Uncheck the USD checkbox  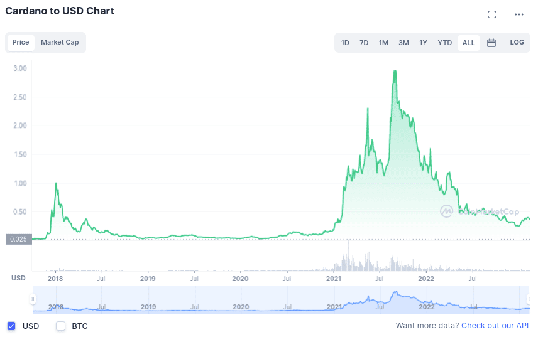coord(11,326)
